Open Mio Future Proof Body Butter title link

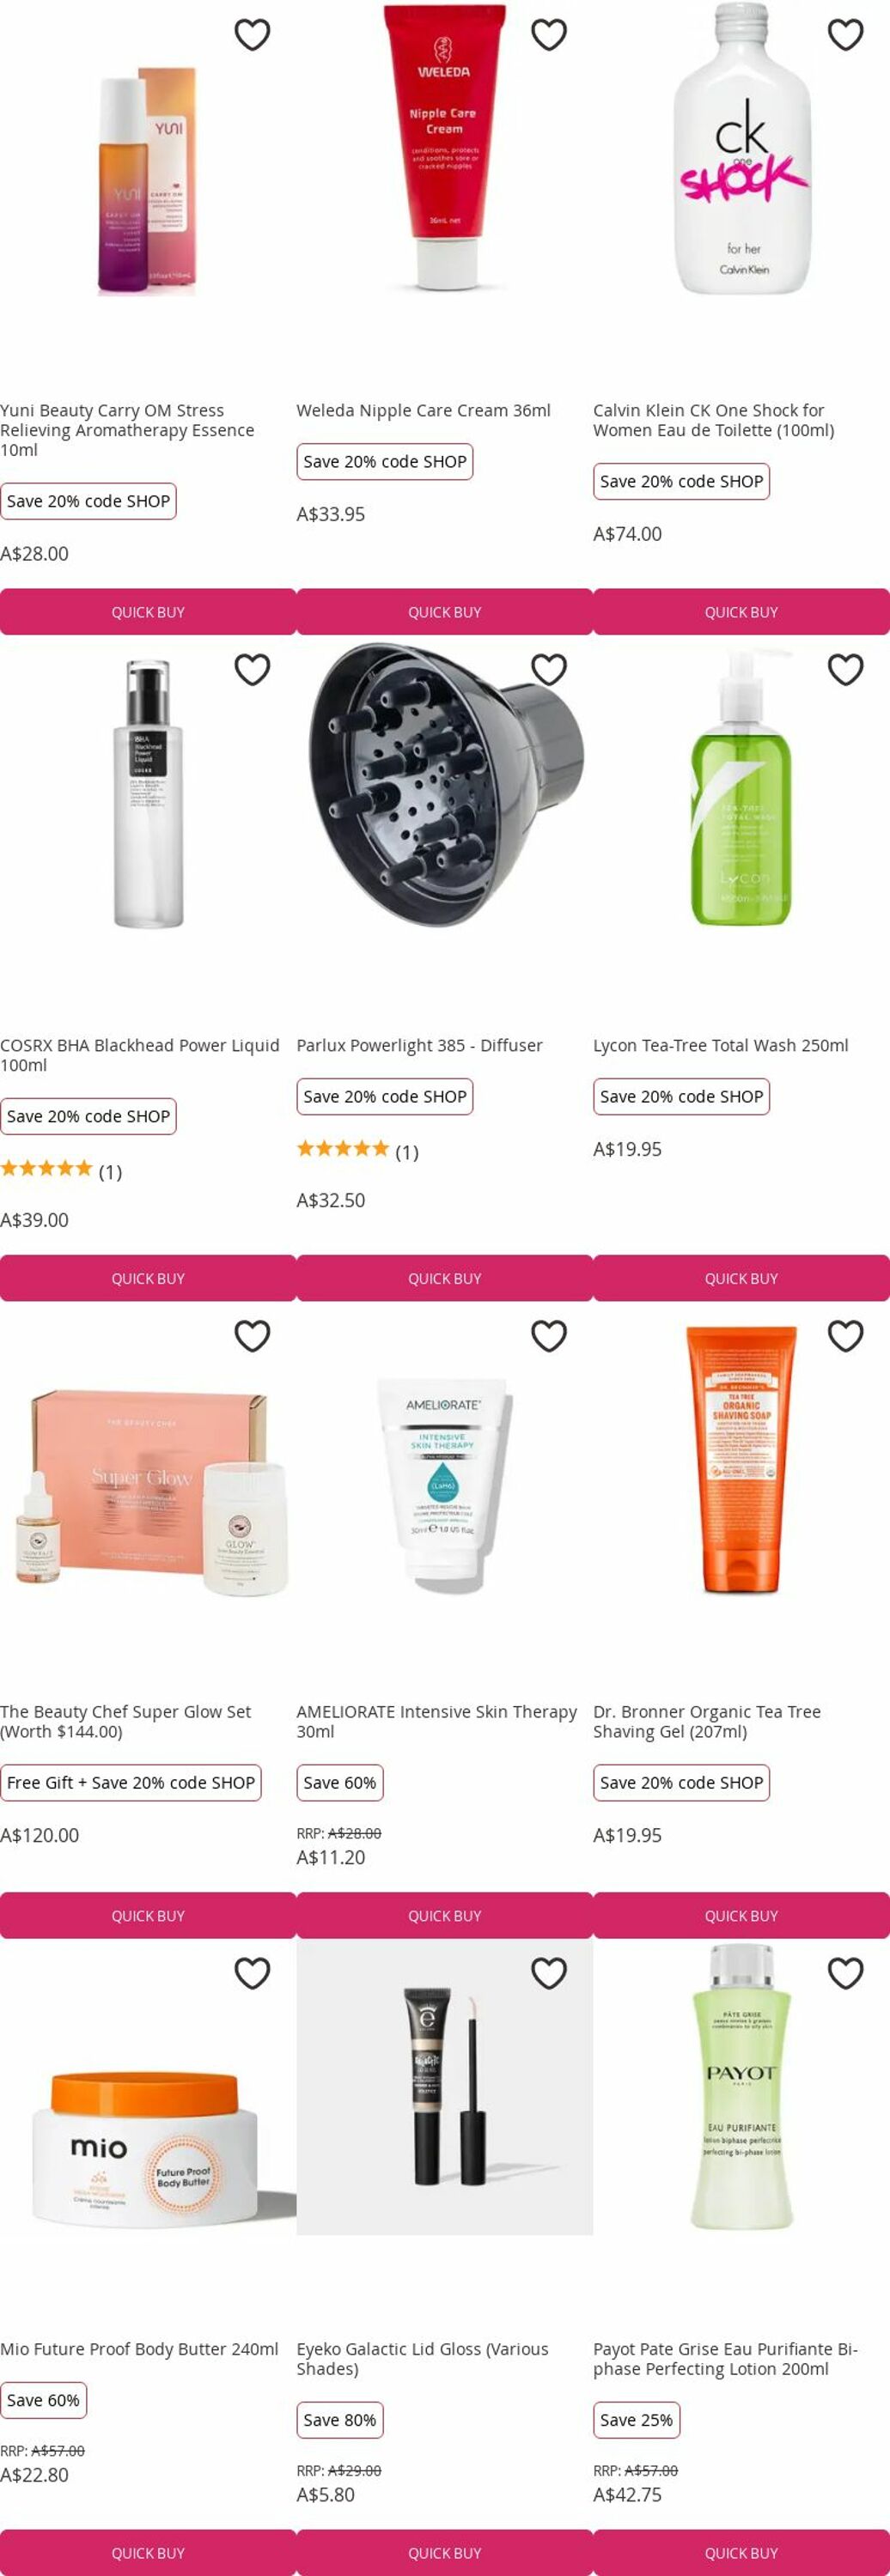[139, 2348]
